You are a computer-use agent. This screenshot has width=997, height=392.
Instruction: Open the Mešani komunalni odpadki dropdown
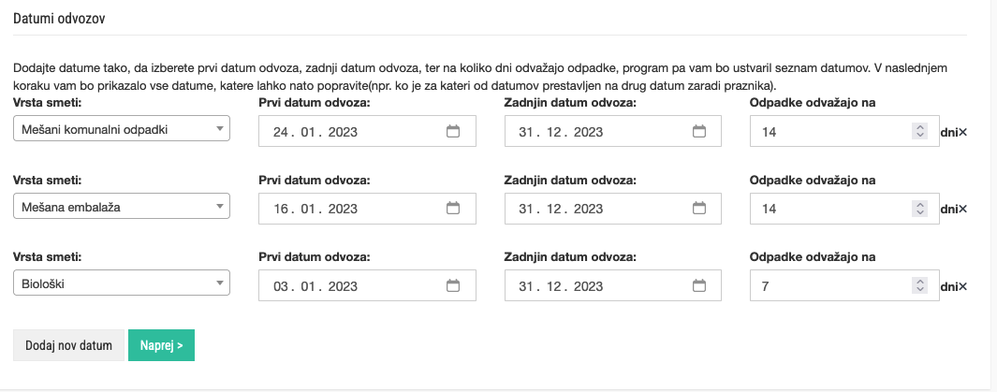[x=122, y=129]
